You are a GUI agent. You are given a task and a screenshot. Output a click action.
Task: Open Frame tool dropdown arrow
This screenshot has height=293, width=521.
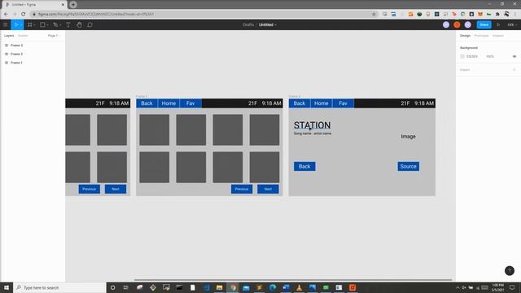click(x=34, y=25)
